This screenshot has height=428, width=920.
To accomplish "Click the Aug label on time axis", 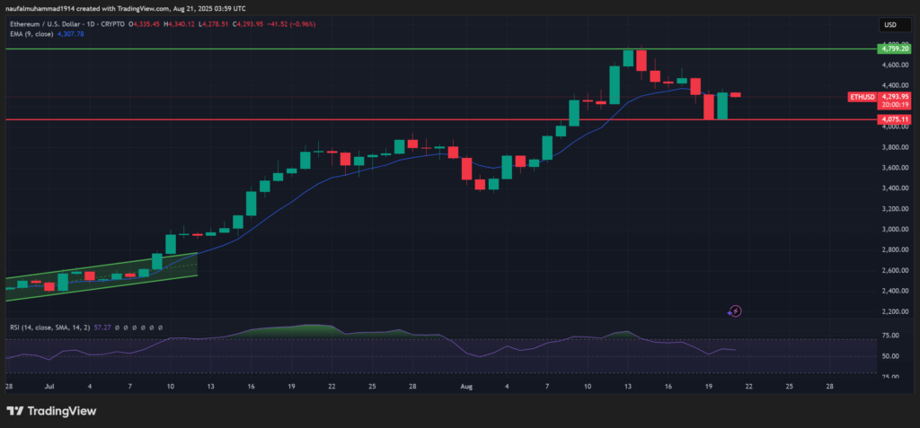I will click(464, 385).
